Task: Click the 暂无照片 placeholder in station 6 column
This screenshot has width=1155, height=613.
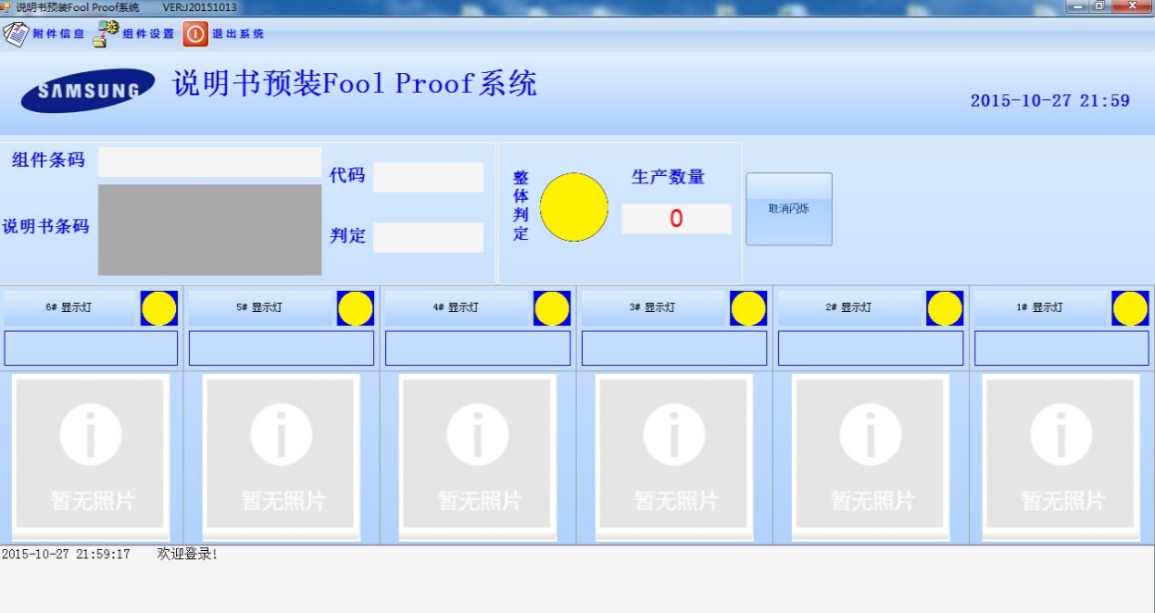Action: 90,458
